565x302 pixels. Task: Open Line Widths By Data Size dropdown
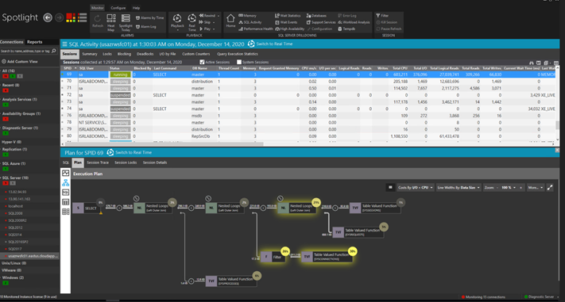coord(459,188)
